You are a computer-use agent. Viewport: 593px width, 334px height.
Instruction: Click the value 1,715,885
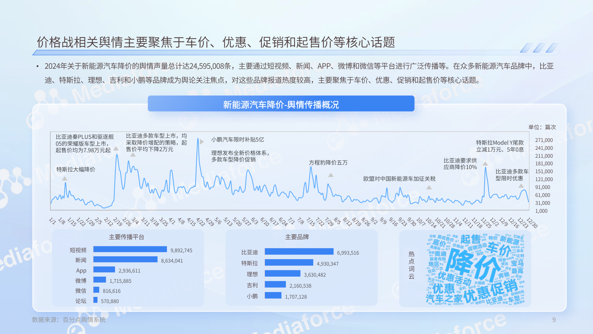pyautogui.click(x=120, y=281)
